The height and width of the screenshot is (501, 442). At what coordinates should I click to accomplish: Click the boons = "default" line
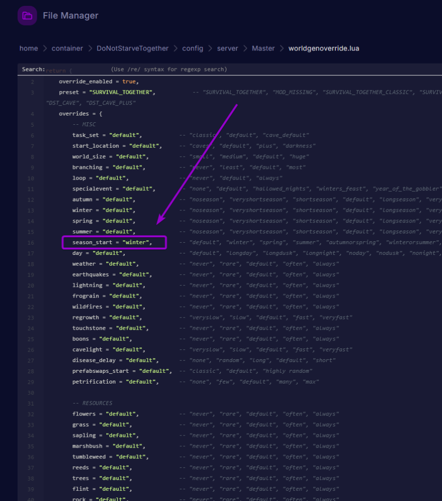click(102, 339)
